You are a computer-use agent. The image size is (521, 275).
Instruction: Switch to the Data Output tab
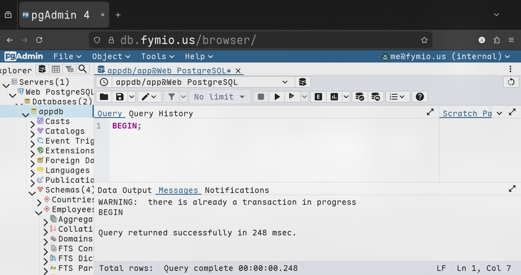[124, 190]
